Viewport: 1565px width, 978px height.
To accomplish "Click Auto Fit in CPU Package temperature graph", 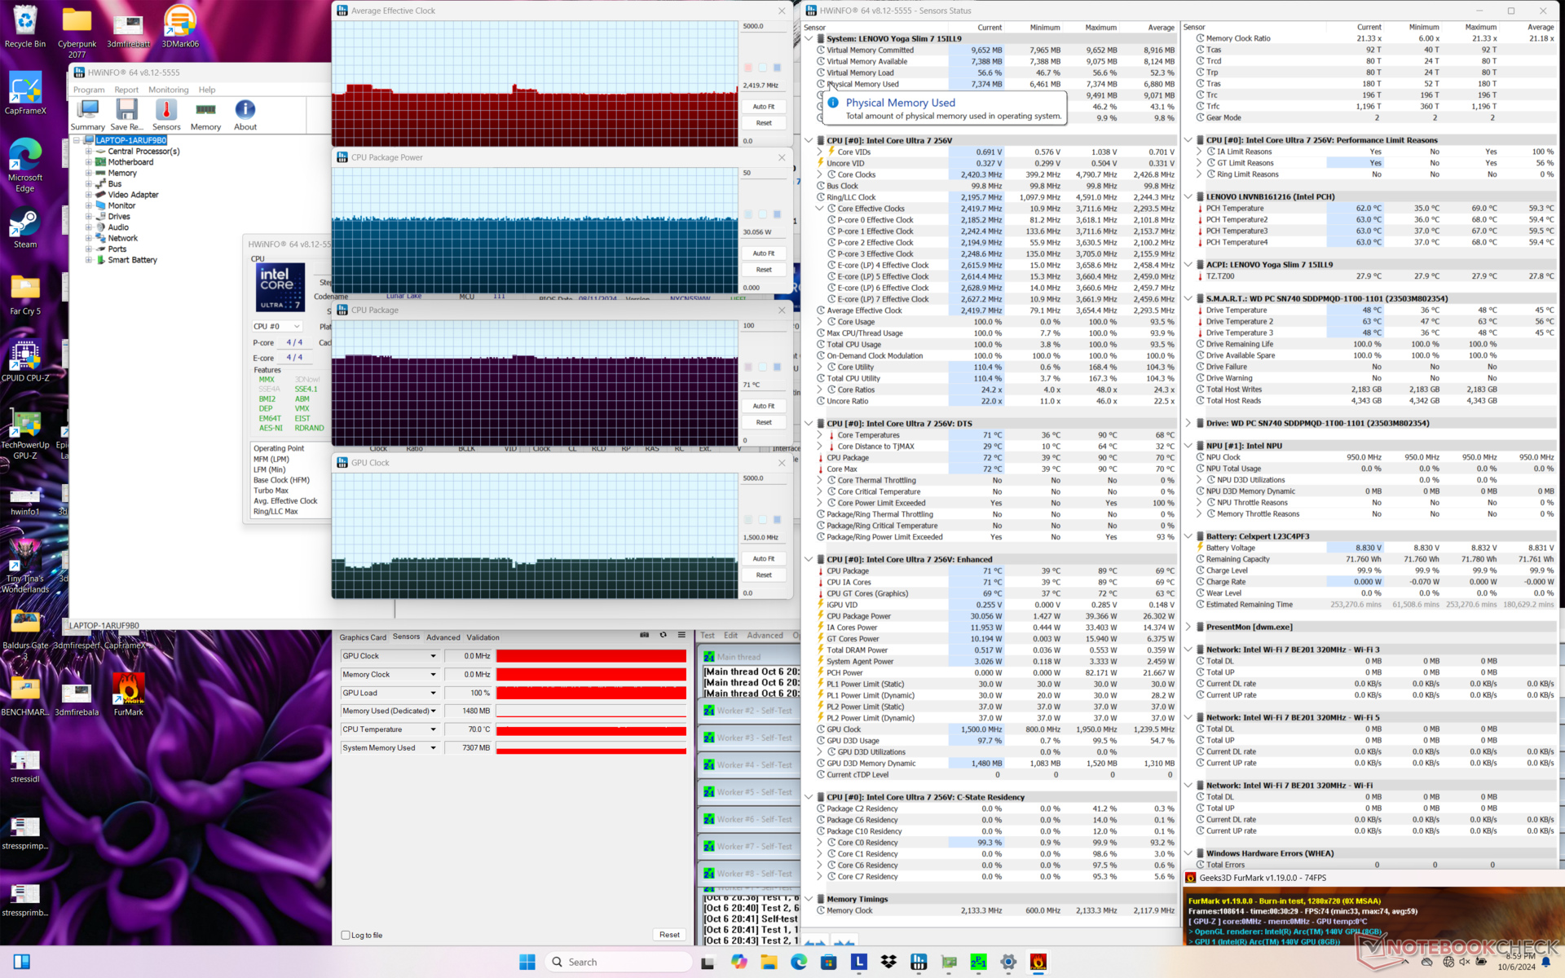I will (764, 406).
